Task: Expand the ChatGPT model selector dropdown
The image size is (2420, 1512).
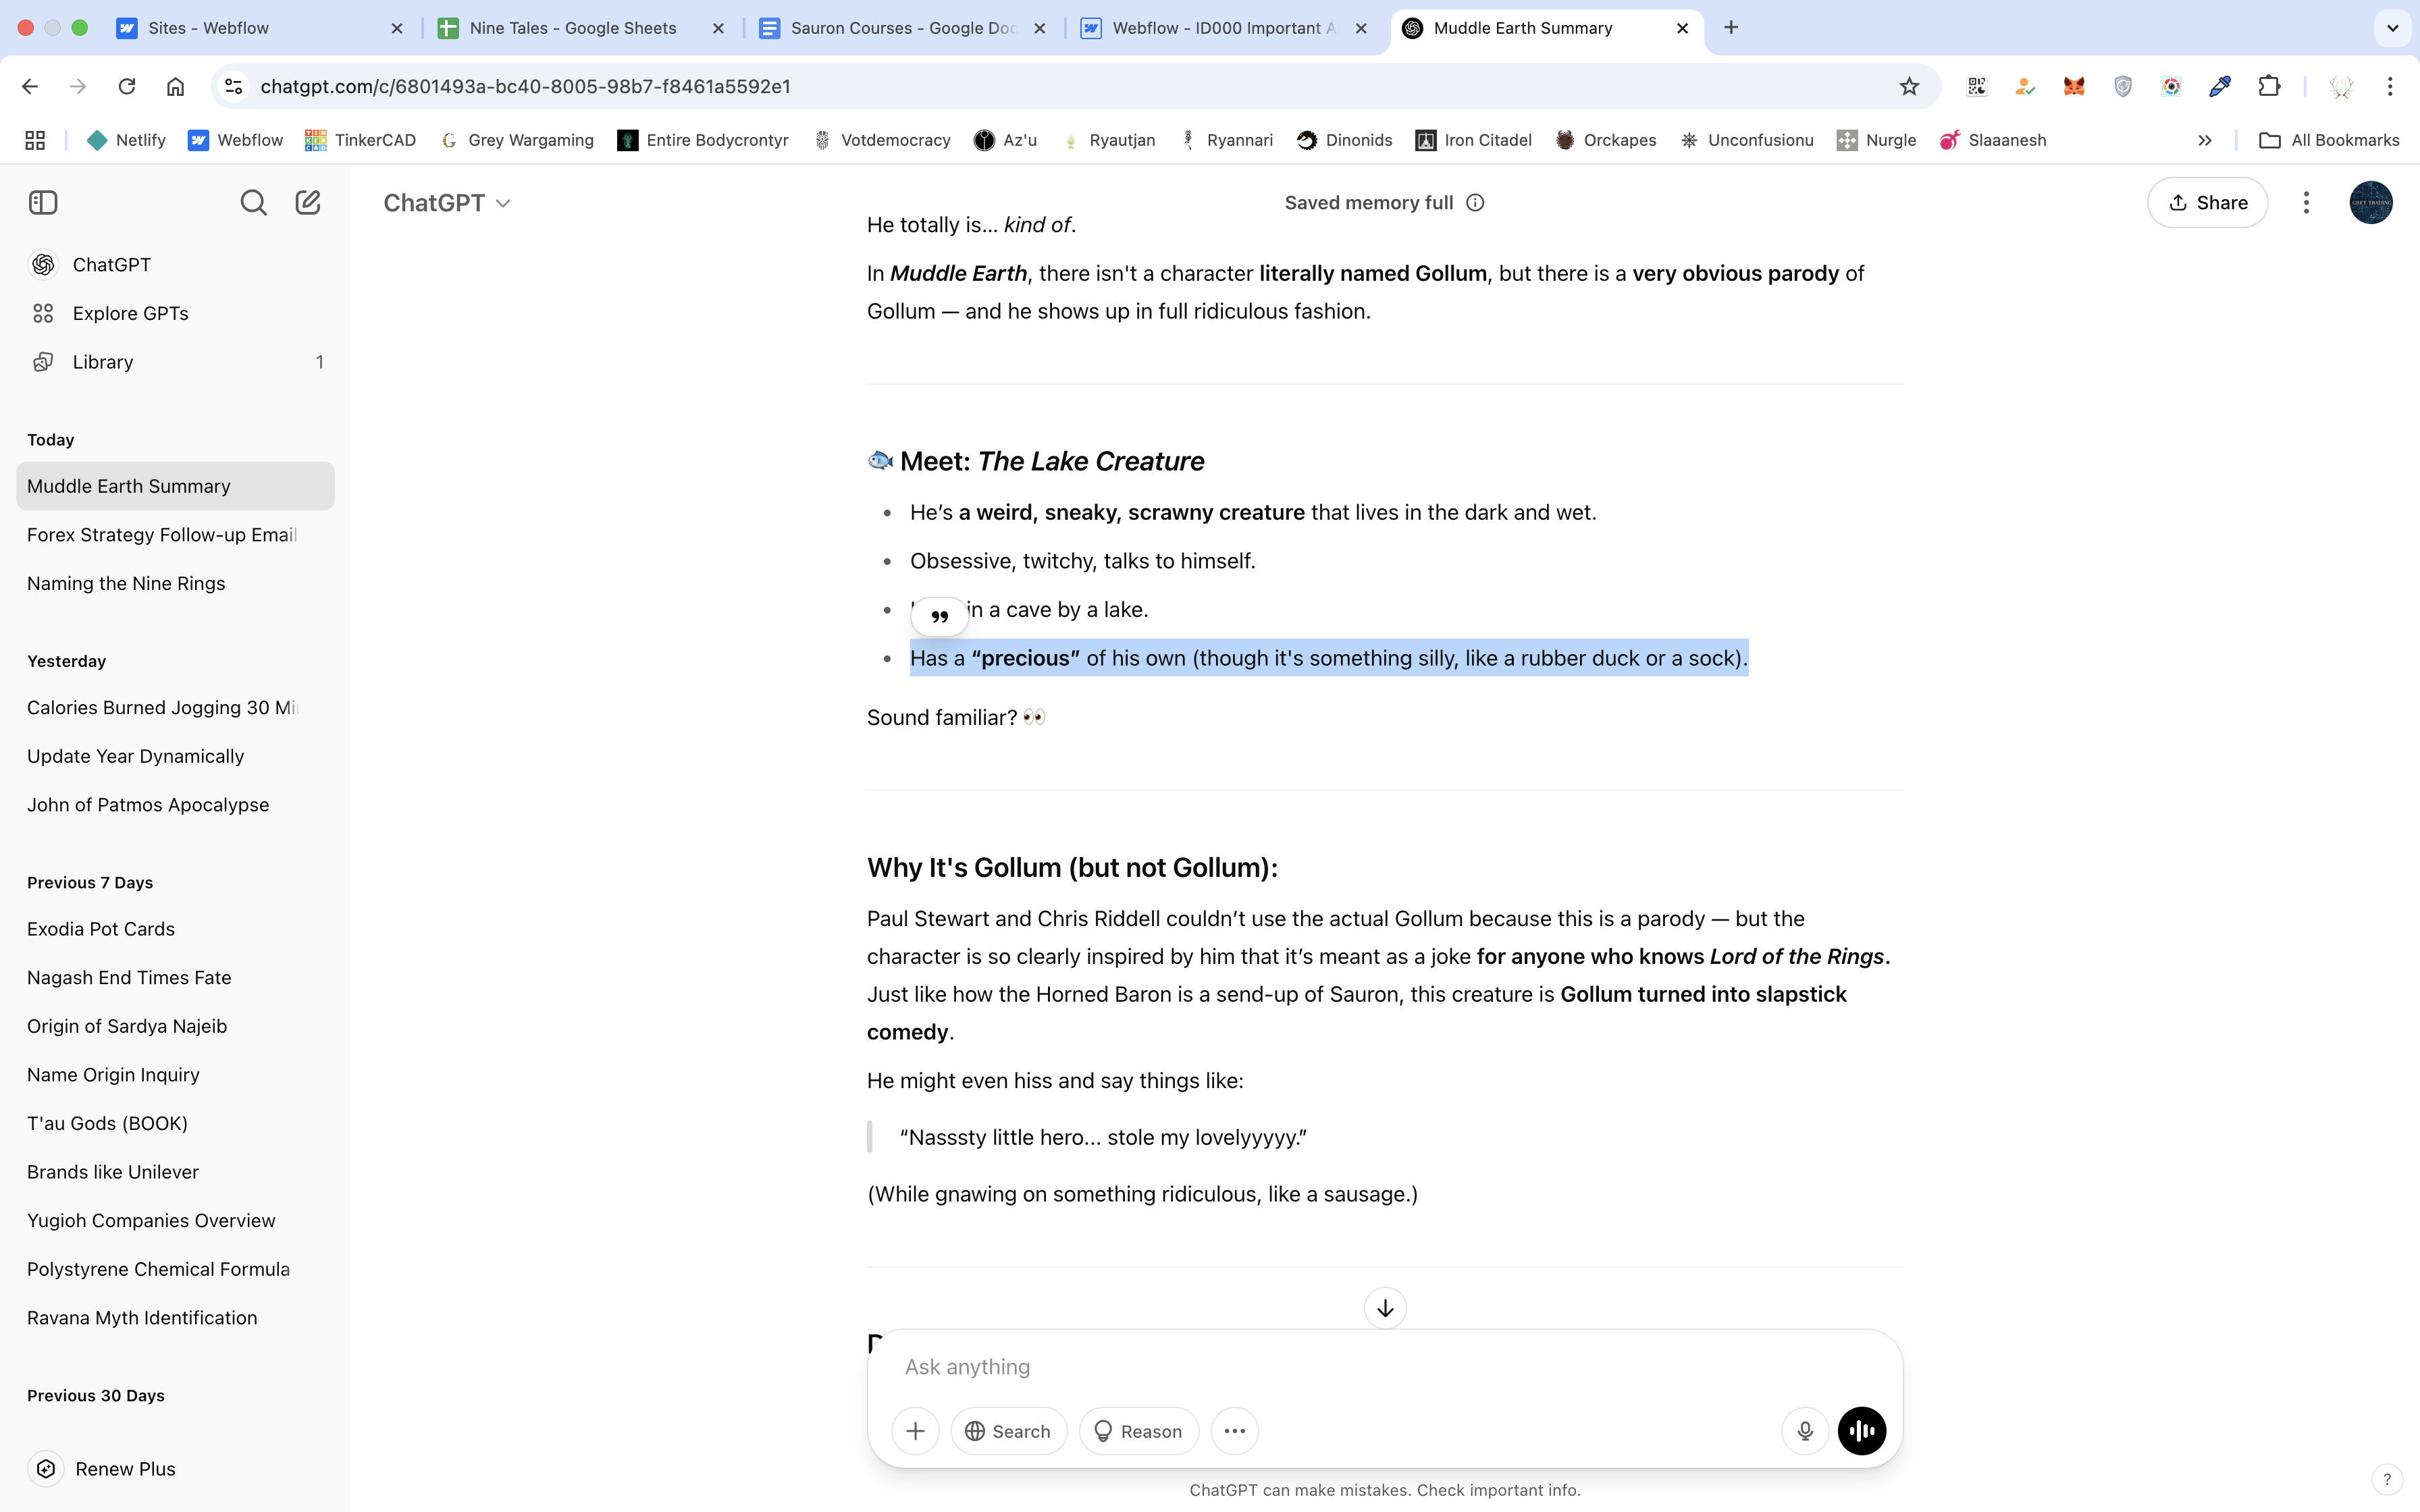Action: tap(447, 203)
